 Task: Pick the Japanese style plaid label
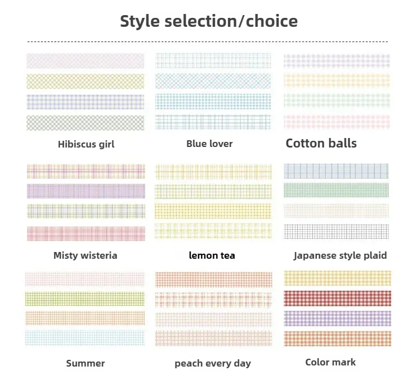[340, 255]
